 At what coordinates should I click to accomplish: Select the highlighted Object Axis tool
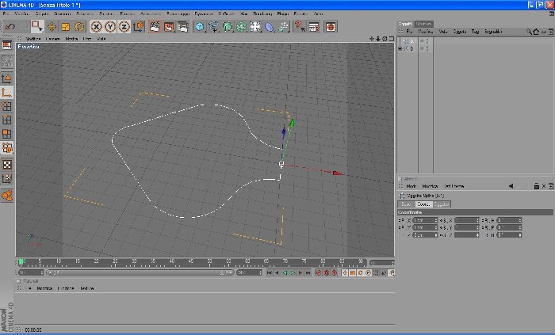(6, 93)
